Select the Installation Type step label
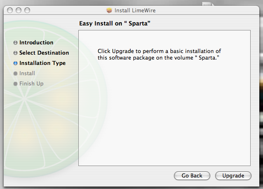 [x=42, y=63]
